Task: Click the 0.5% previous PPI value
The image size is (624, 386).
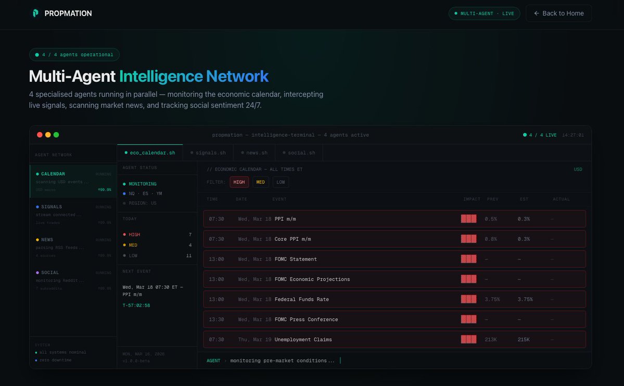Action: point(491,219)
